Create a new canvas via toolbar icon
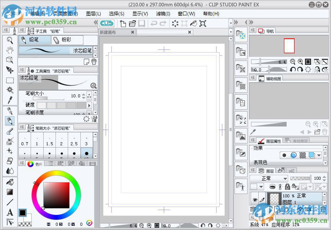Image resolution: width=331 pixels, height=230 pixels. pyautogui.click(x=122, y=23)
